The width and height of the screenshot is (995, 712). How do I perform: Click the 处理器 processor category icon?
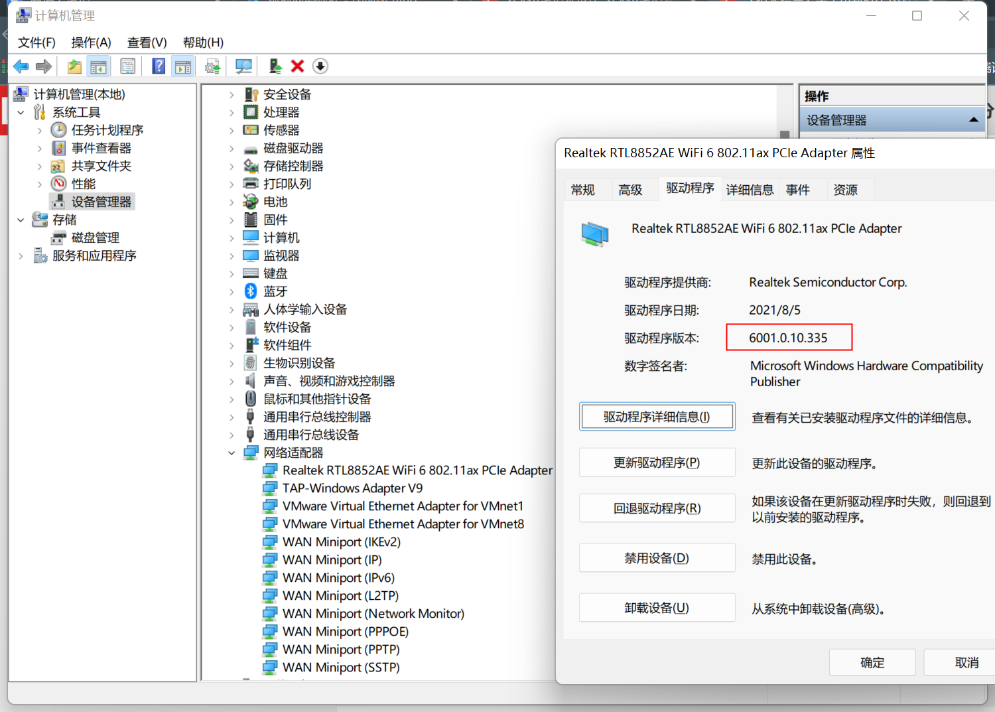click(x=251, y=112)
